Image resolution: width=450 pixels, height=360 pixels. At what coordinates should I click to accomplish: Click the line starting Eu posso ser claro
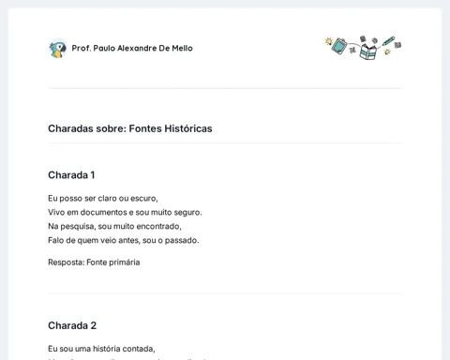[103, 199]
